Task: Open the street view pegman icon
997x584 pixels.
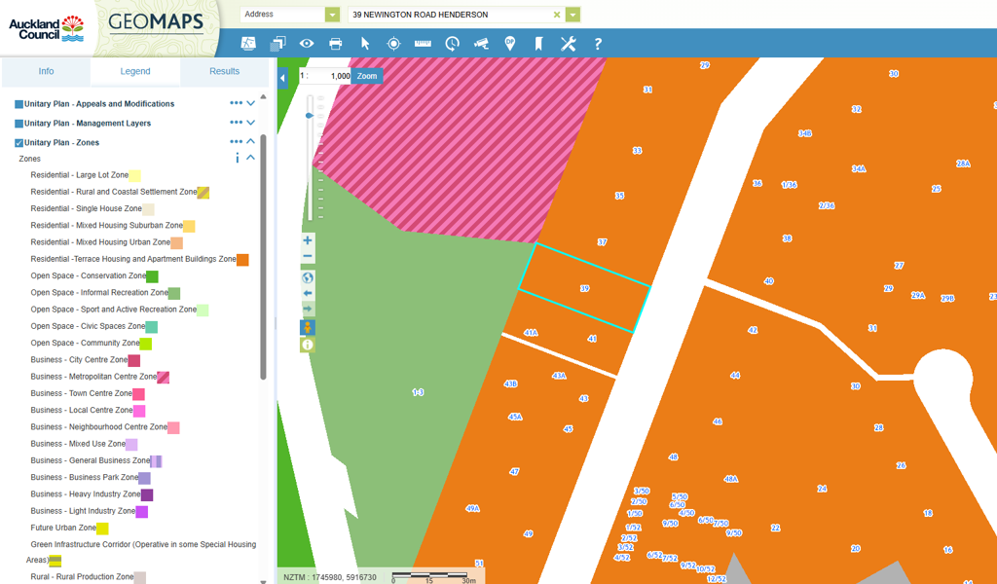Action: coord(308,327)
